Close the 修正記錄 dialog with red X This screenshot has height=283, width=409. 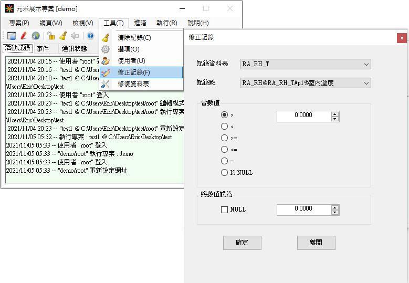402,38
